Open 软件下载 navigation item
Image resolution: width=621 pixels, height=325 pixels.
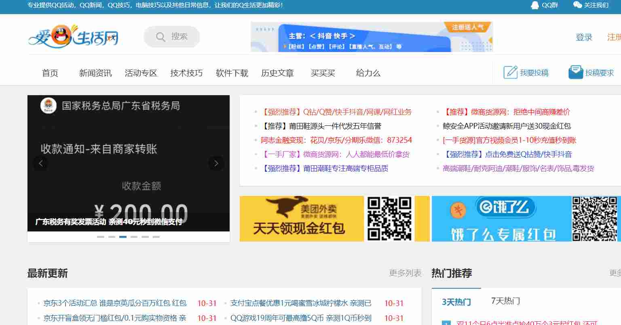(x=232, y=73)
